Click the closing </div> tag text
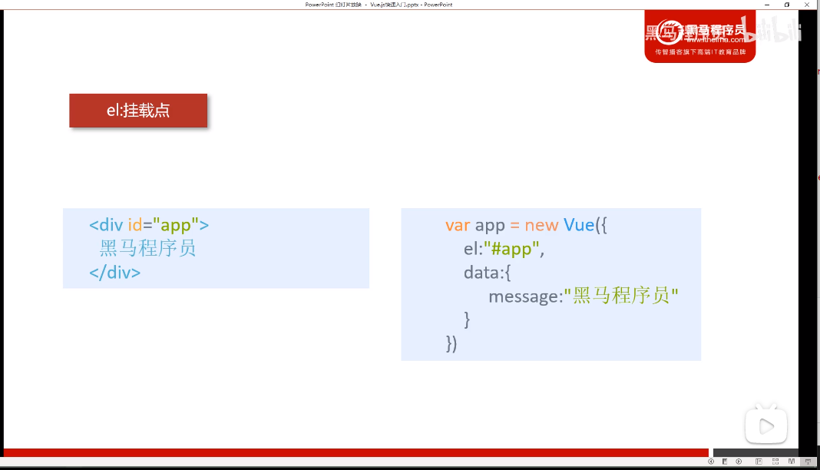 coord(114,273)
